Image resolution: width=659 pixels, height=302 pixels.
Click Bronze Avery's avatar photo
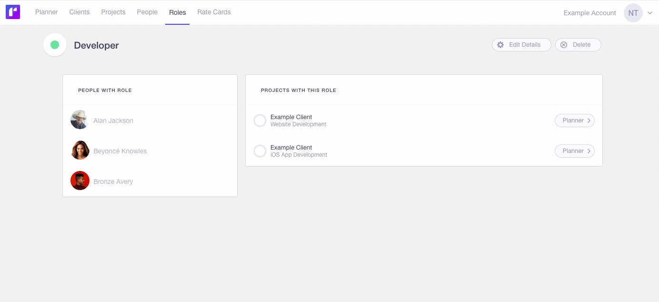(x=80, y=181)
